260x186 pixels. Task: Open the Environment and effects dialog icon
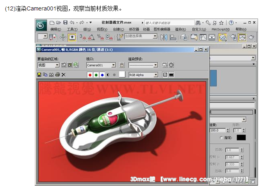click(x=171, y=65)
